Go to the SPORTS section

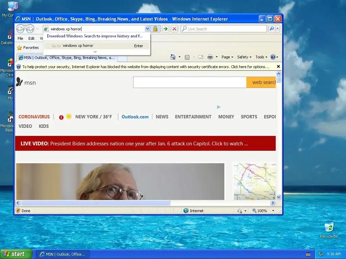(249, 117)
